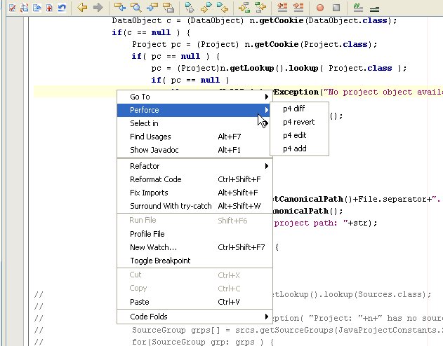
Task: Click the commented line 'for(SourceGroup grp: grps ) {'
Action: tap(203, 342)
